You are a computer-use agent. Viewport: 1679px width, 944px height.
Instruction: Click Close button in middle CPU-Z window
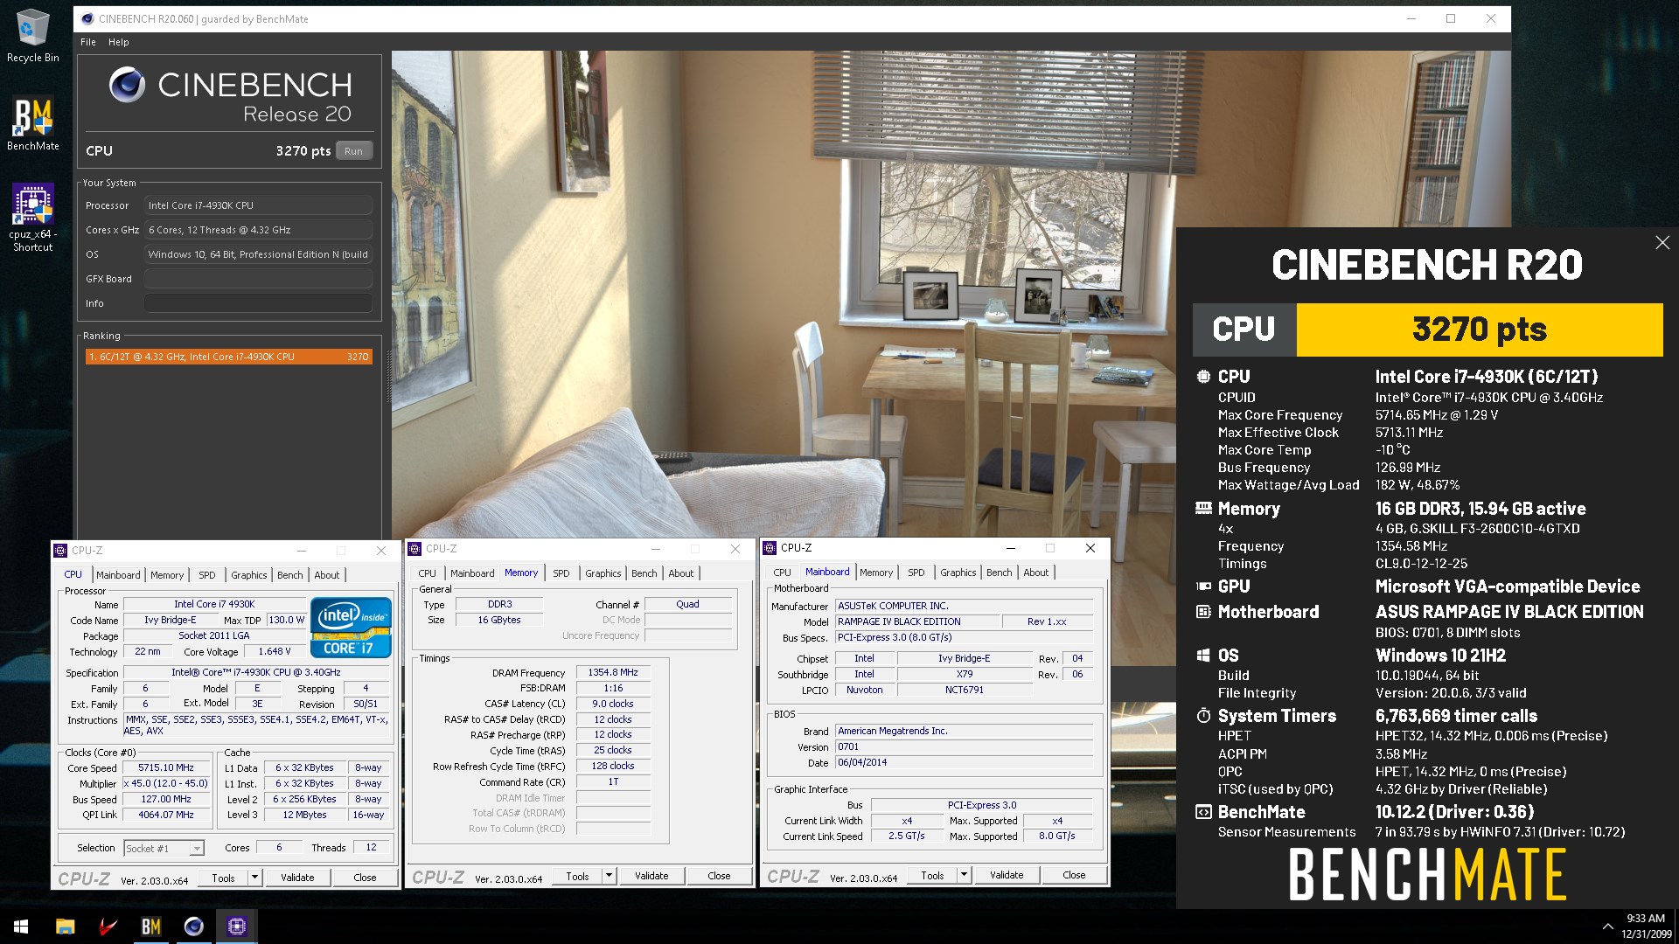(x=719, y=876)
